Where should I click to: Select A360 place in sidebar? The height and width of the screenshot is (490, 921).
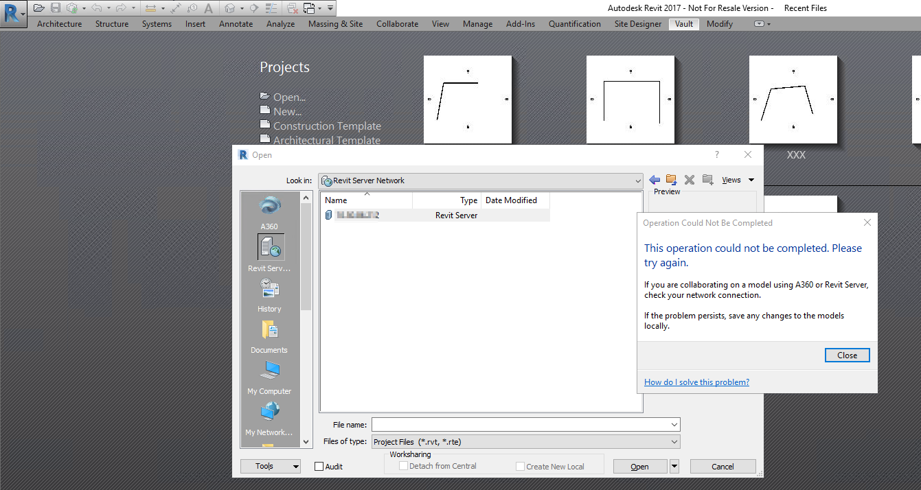click(x=269, y=213)
